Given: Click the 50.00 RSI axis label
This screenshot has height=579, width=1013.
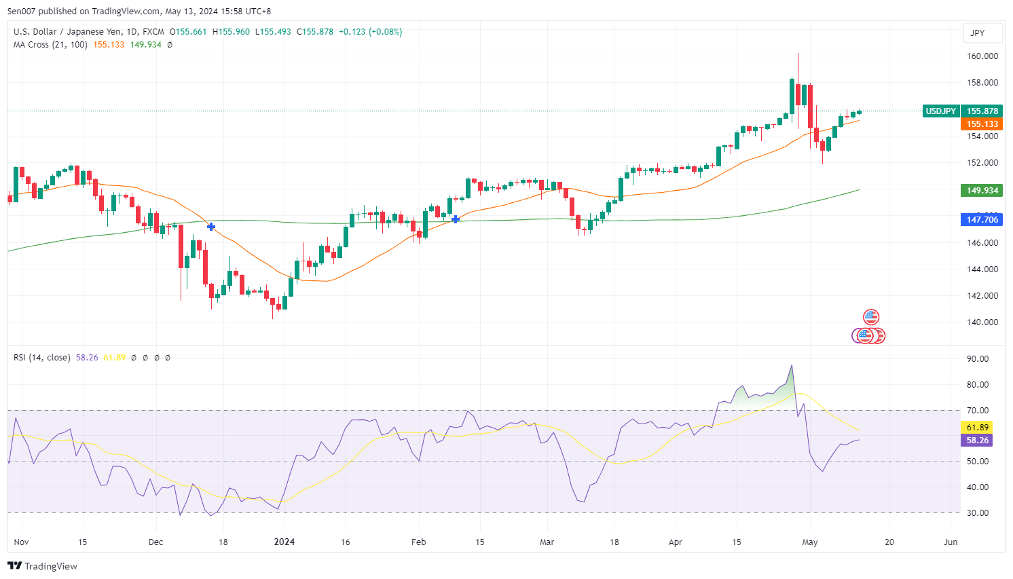Looking at the screenshot, I should [978, 462].
